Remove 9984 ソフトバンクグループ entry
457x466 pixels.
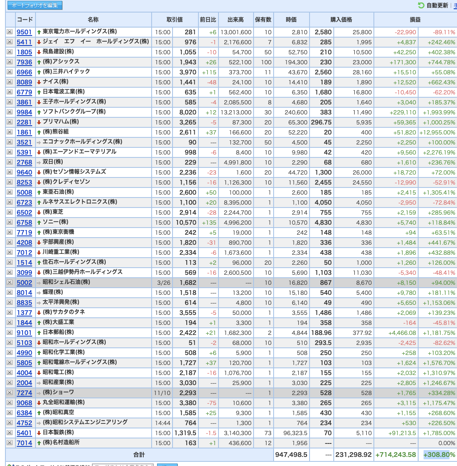pos(10,112)
